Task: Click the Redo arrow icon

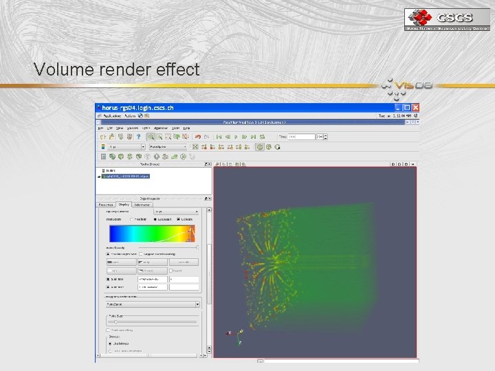Action: [207, 137]
